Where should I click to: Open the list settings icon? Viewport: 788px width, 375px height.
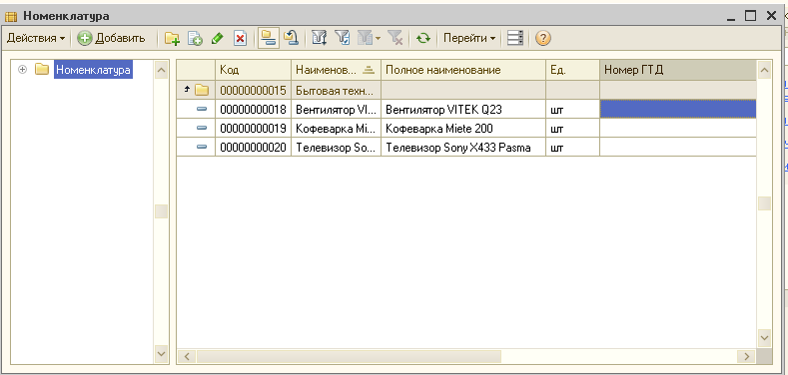[515, 38]
